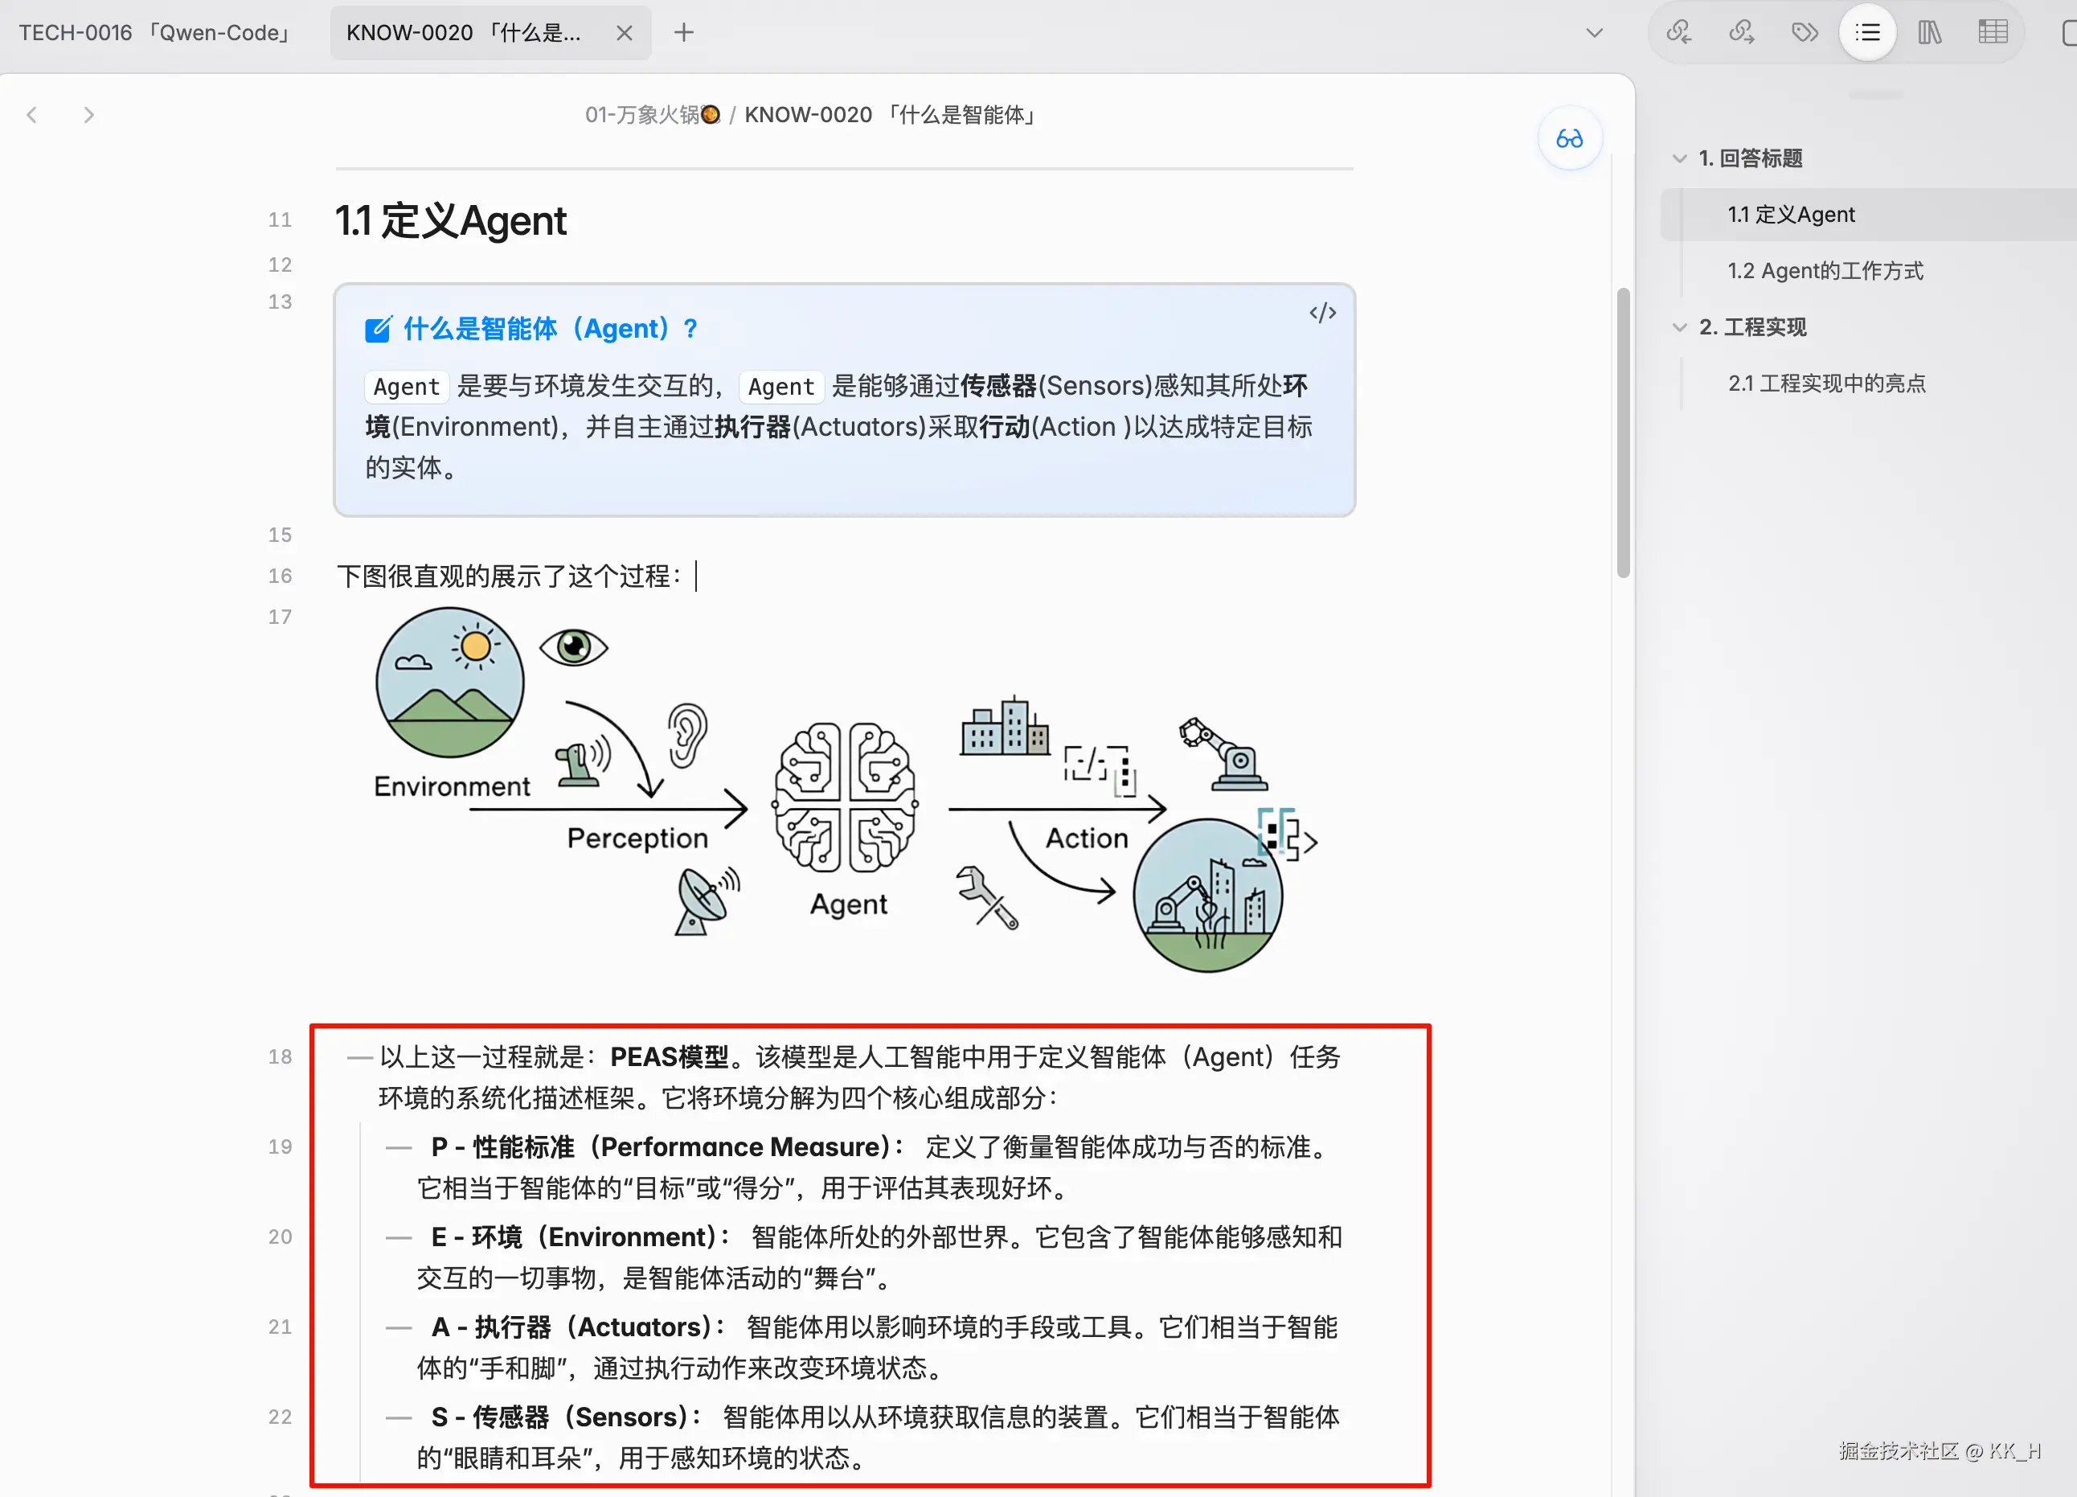Jump to 1.1 定义Agent in the outline

click(x=1792, y=214)
